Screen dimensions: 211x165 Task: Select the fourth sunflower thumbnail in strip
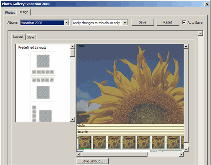[129, 142]
